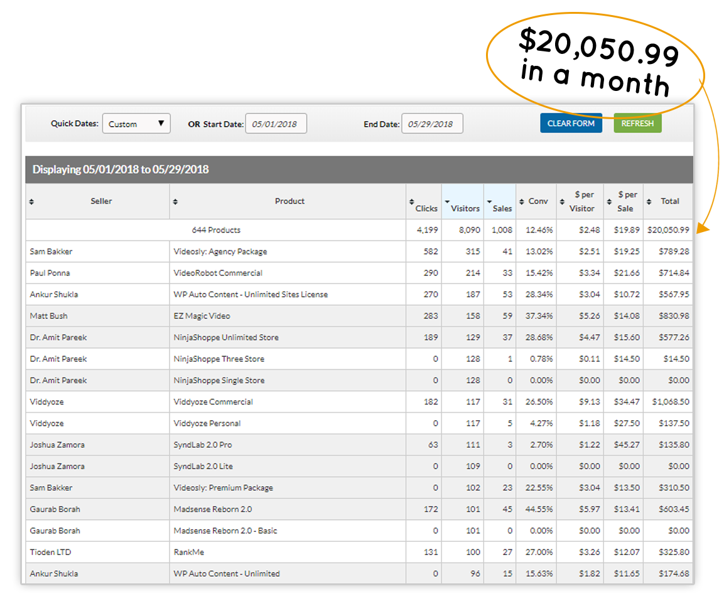Toggle Sales column sort arrow
The width and height of the screenshot is (724, 604).
pyautogui.click(x=489, y=201)
